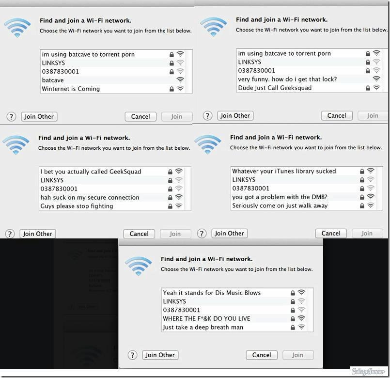390x378 pixels.
Task: Click Cancel in the 'Yeah it stands' dialog
Action: 262,355
